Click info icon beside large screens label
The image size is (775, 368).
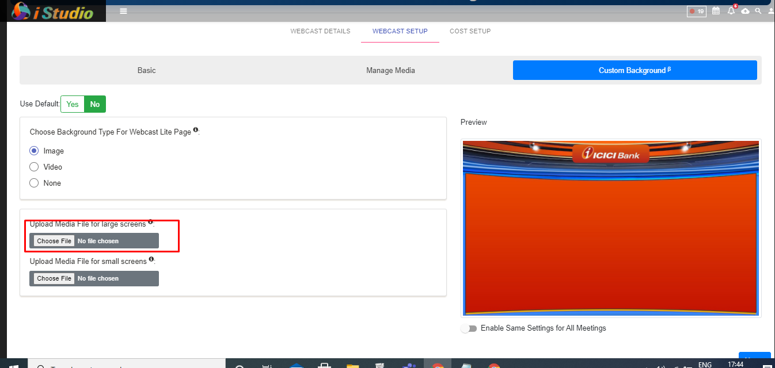151,221
